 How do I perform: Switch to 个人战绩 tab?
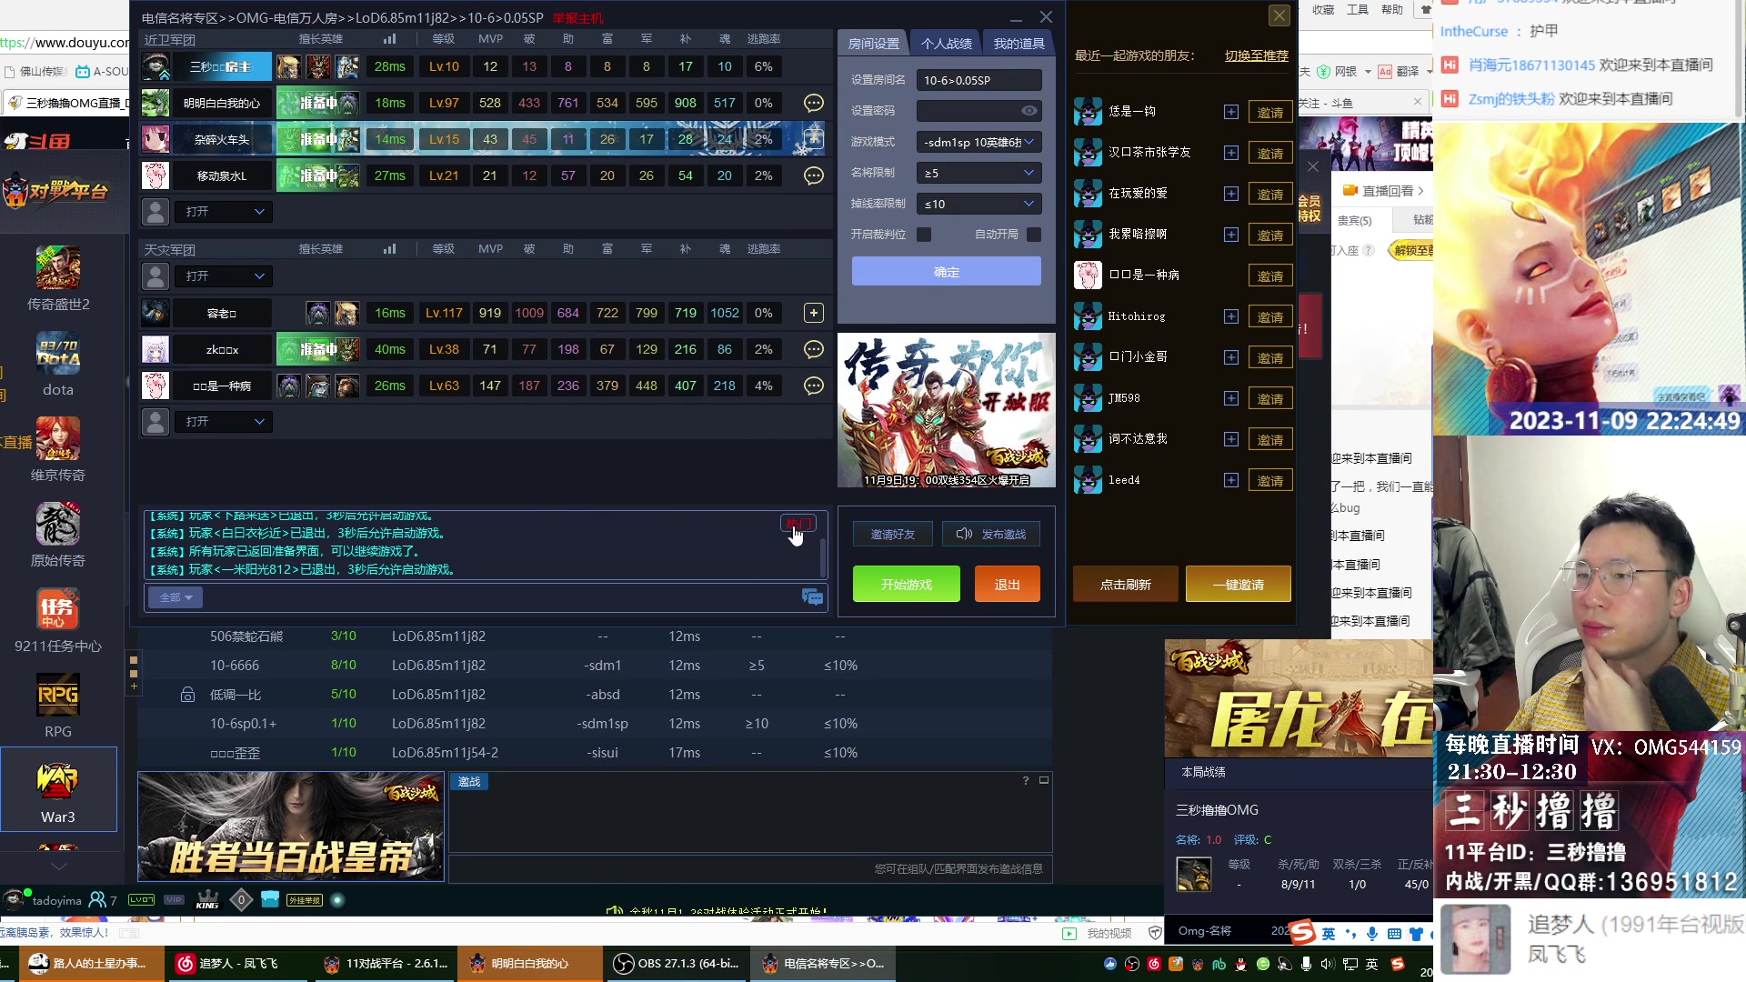click(x=946, y=44)
